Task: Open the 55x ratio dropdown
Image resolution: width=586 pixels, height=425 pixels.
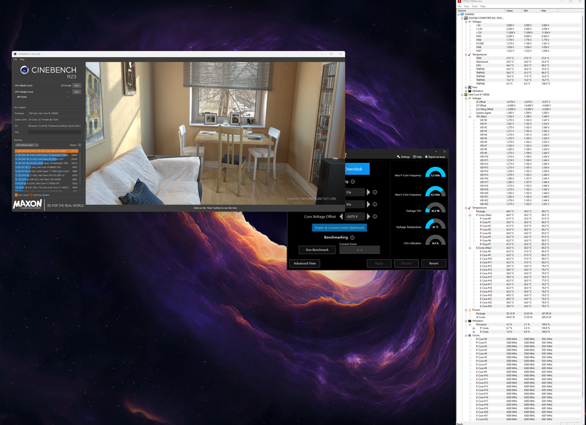Action: (x=354, y=192)
